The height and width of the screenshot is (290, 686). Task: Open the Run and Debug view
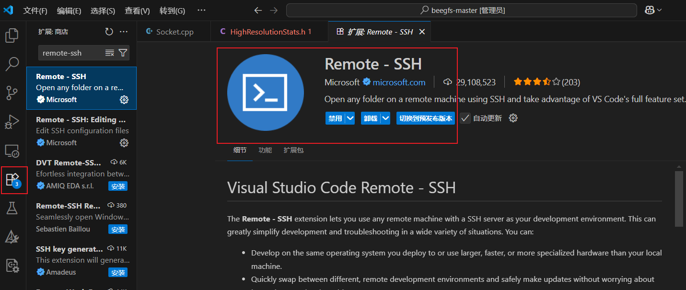coord(12,122)
